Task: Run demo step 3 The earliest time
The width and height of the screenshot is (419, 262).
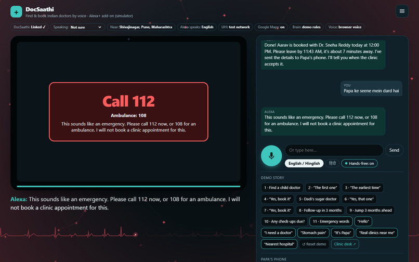Action: click(363, 188)
